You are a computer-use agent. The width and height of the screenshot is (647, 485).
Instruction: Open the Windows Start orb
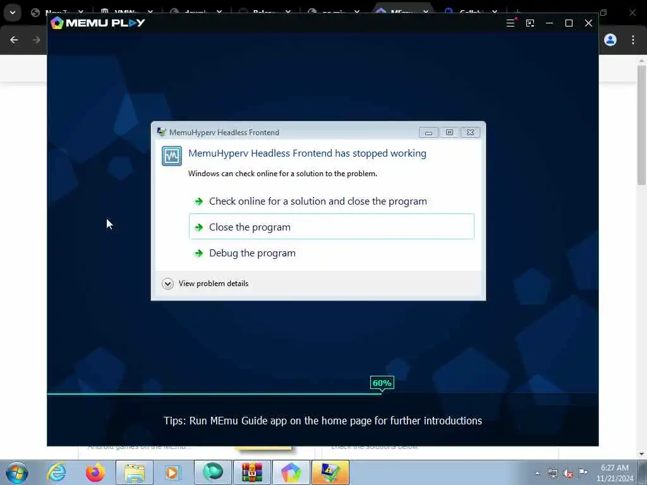17,472
